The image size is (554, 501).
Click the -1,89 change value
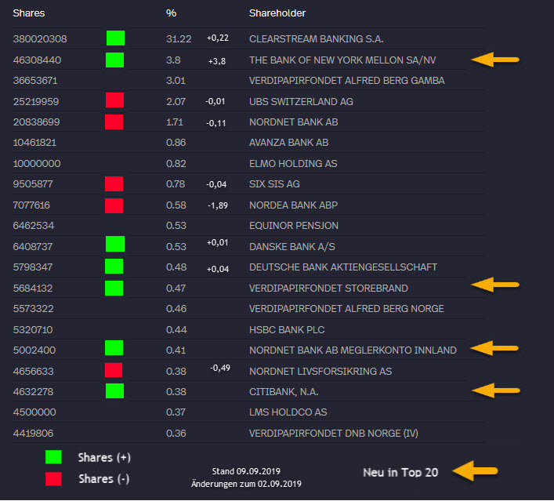pyautogui.click(x=218, y=205)
